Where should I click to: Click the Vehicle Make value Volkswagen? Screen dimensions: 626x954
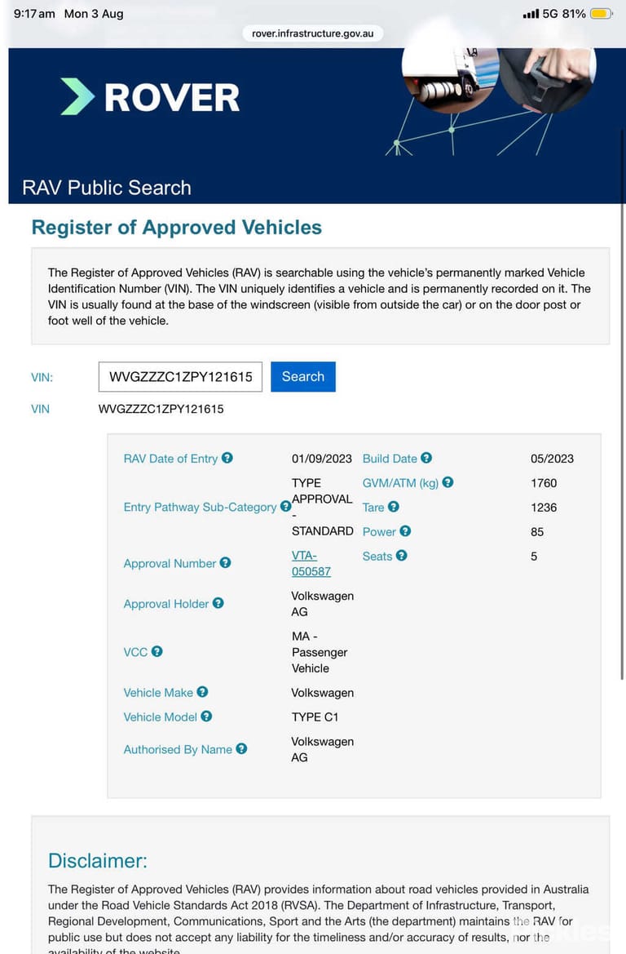point(323,692)
